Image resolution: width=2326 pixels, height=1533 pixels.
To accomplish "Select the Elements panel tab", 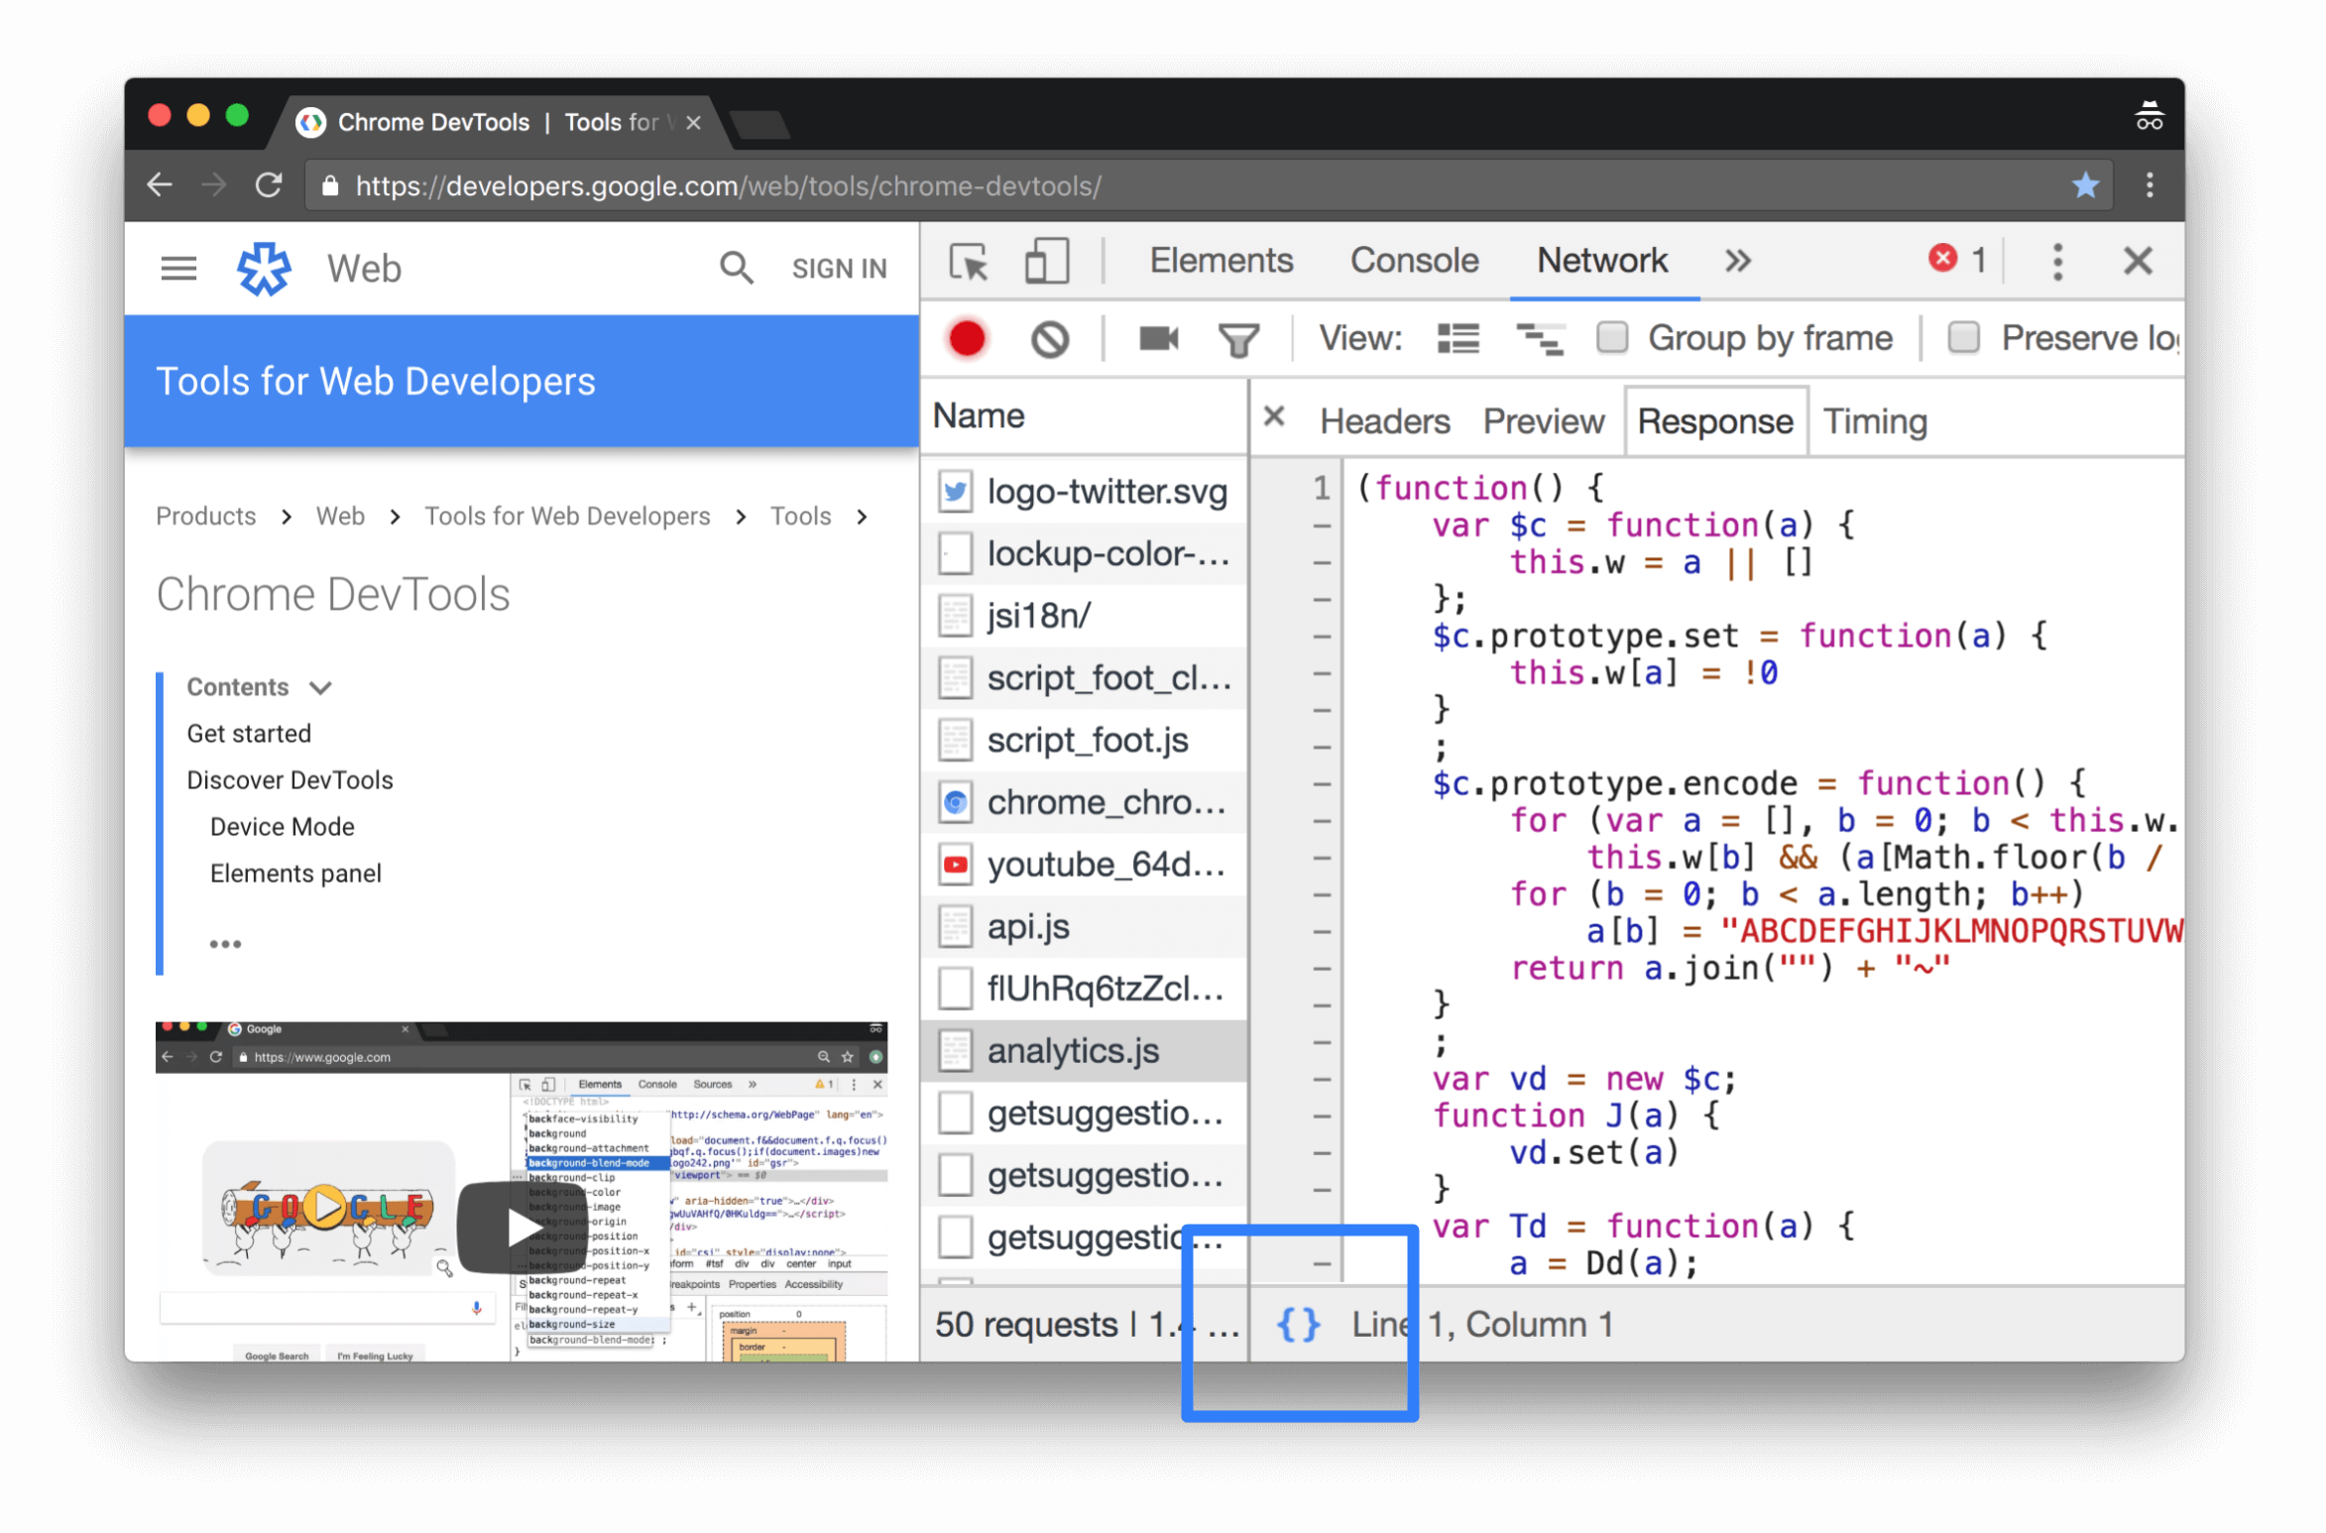I will [1220, 262].
